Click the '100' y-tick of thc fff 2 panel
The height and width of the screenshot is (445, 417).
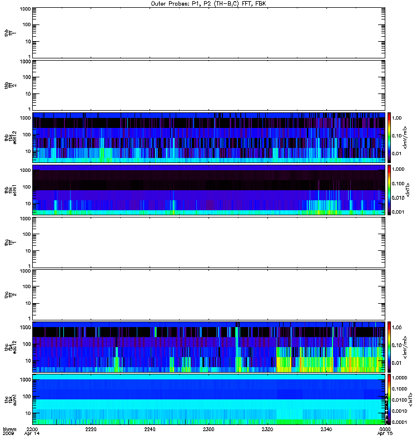[x=27, y=286]
